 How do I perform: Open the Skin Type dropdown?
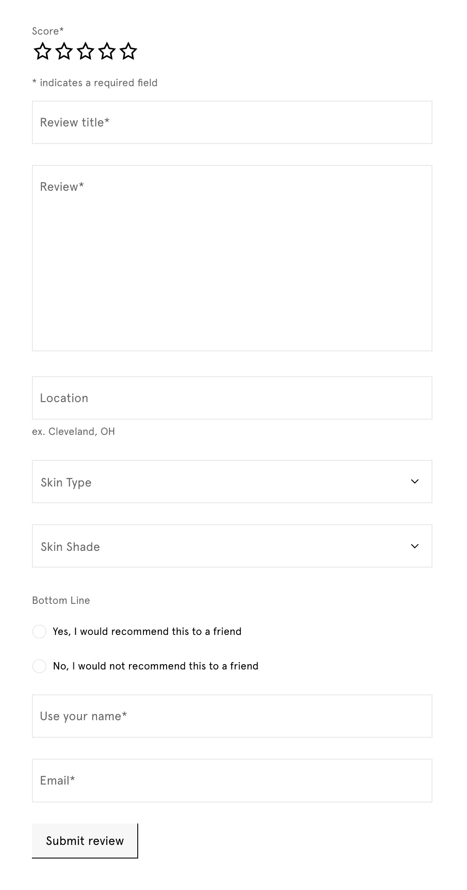point(232,481)
